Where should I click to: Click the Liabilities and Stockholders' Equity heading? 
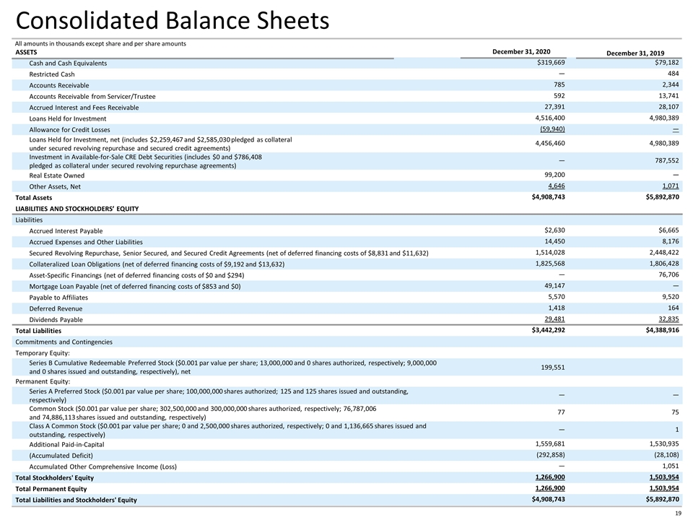coord(77,209)
